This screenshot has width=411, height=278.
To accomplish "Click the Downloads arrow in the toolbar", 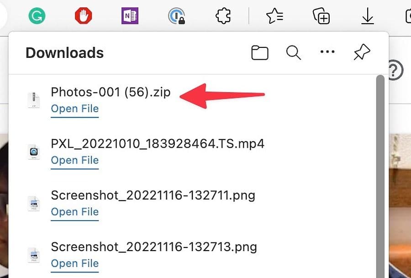I will coord(367,15).
